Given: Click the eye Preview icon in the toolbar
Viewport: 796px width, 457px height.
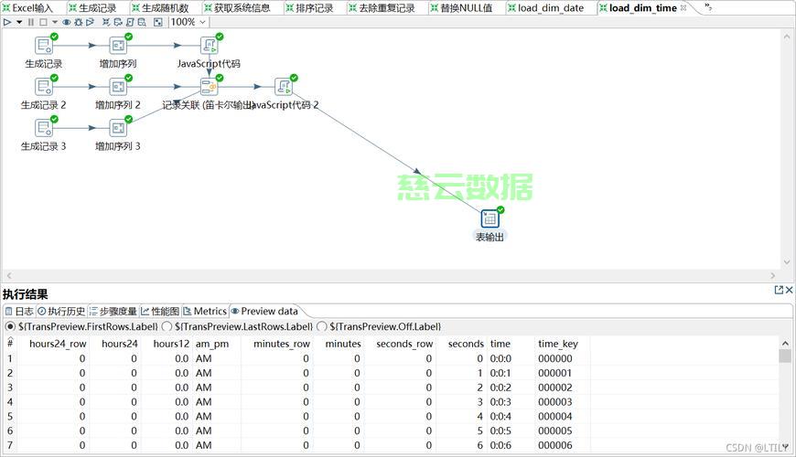Looking at the screenshot, I should (x=67, y=22).
